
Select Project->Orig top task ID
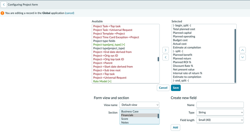tap(109, 59)
